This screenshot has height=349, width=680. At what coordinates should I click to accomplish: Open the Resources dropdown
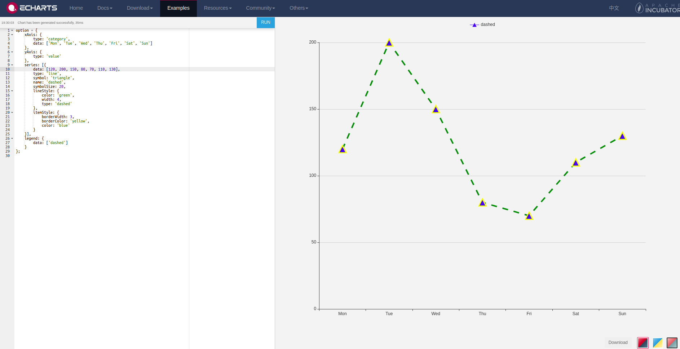point(217,8)
